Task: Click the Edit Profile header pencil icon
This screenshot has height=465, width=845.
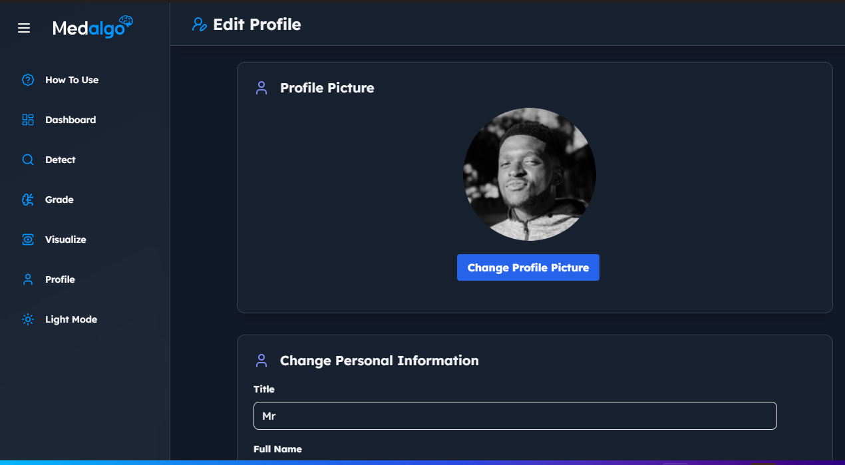Action: tap(200, 24)
